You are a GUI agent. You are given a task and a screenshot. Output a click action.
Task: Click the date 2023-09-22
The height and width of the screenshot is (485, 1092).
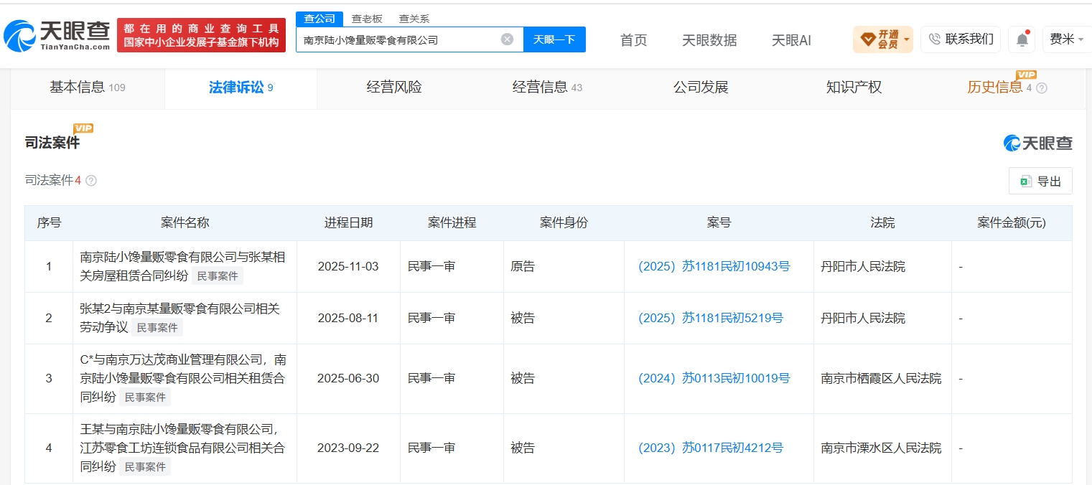(348, 448)
